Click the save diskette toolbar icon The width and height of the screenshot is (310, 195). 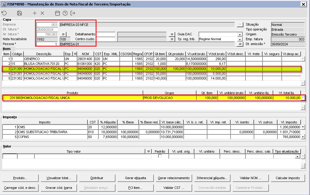click(19, 13)
